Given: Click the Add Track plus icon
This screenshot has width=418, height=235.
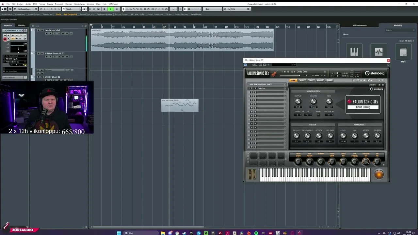Looking at the screenshot, I should click(x=82, y=26).
